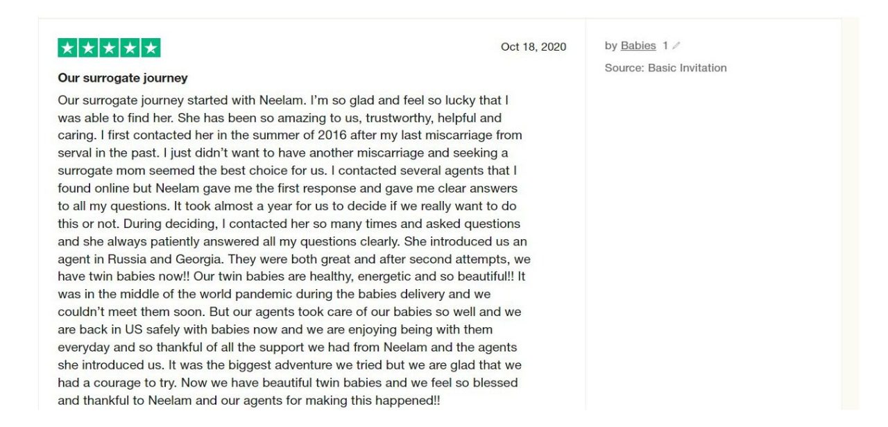Click the third green rating star
Image resolution: width=888 pixels, height=427 pixels.
109,48
